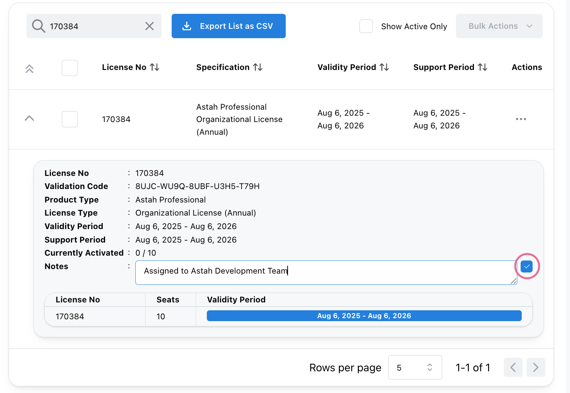Click the blue validity period bar
This screenshot has width=570, height=393.
(x=364, y=316)
